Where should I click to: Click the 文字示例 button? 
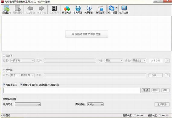tap(155, 61)
